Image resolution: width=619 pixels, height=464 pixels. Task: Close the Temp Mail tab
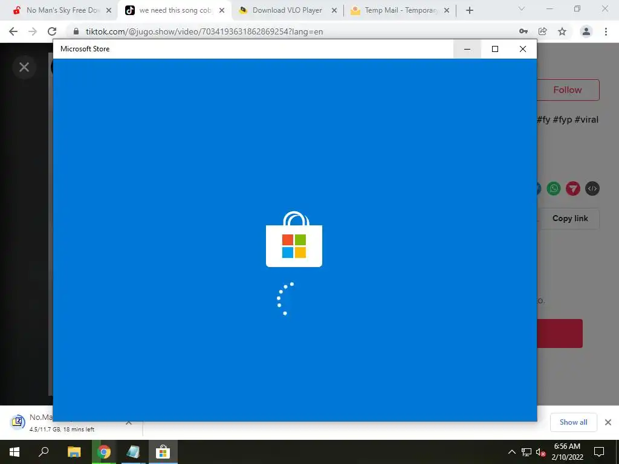click(x=447, y=11)
